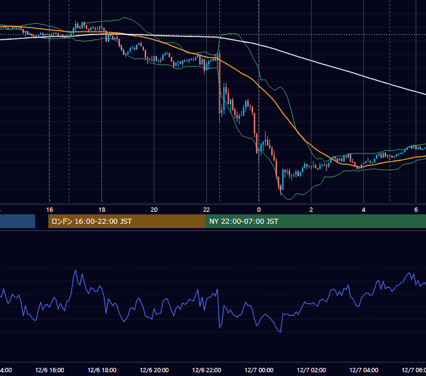Click the 12/7 02:00 date label

click(x=311, y=370)
